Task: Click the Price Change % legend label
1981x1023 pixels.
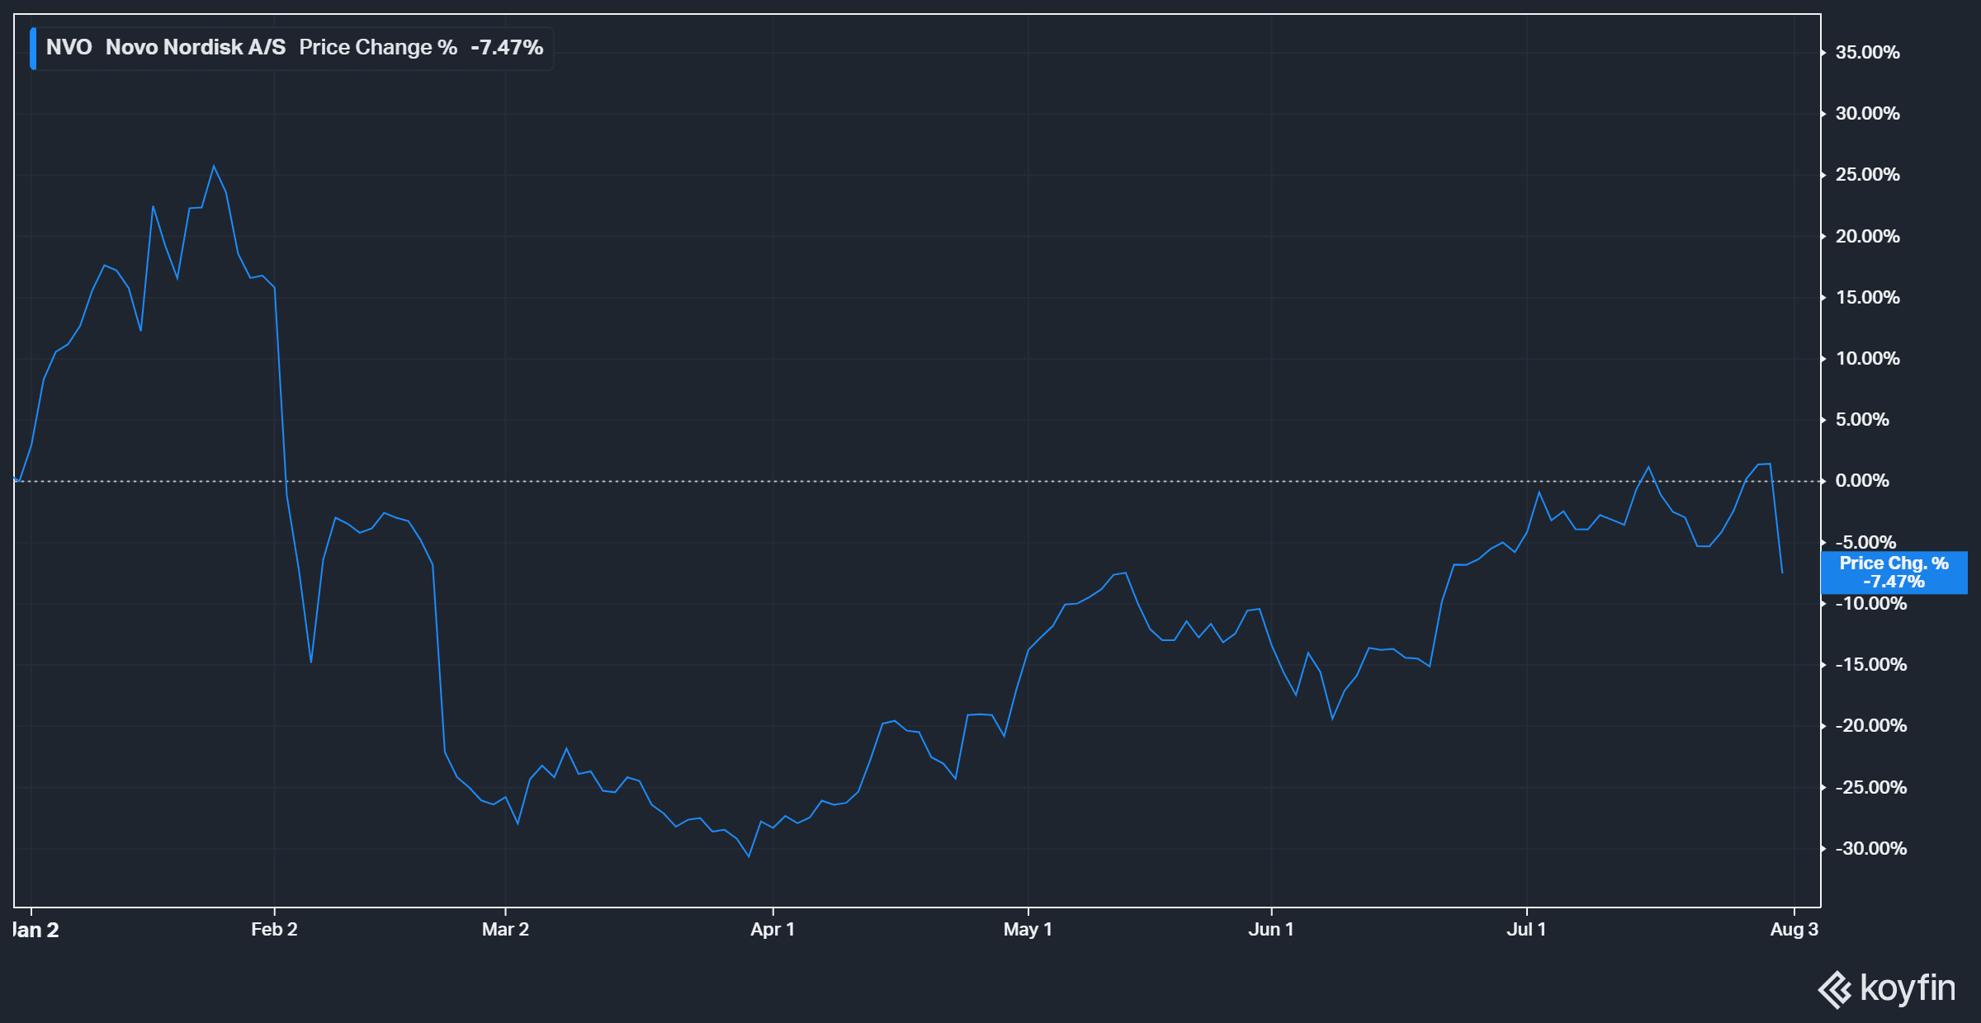Action: click(378, 48)
